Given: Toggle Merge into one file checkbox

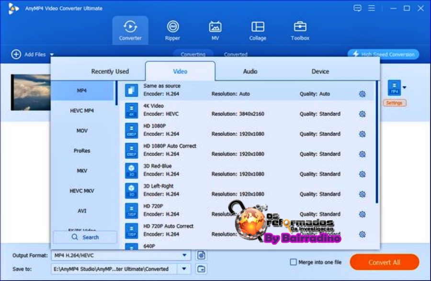Looking at the screenshot, I should [x=293, y=262].
